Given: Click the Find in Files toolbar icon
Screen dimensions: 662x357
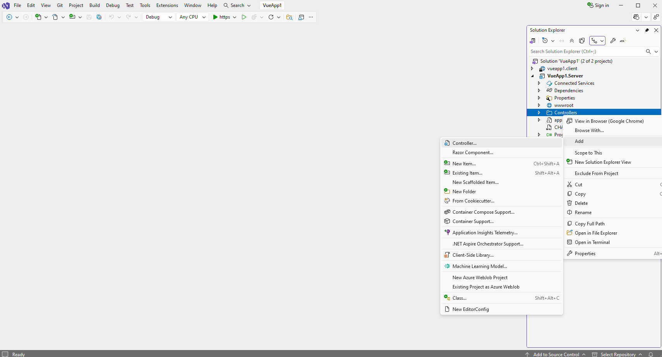Looking at the screenshot, I should 289,17.
